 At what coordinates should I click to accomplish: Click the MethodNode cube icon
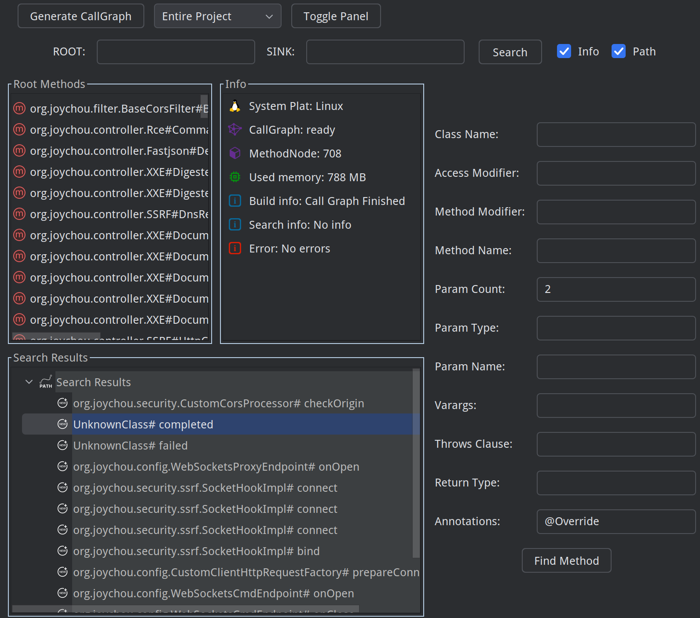[235, 154]
